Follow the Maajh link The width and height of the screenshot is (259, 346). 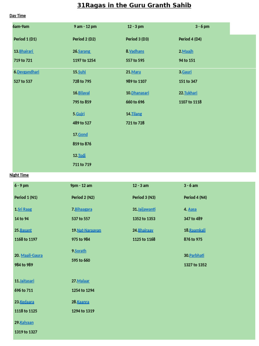click(188, 51)
